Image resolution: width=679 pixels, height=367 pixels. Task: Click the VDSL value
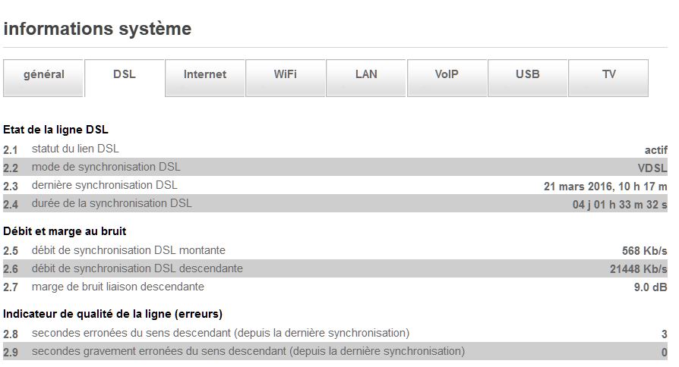652,168
